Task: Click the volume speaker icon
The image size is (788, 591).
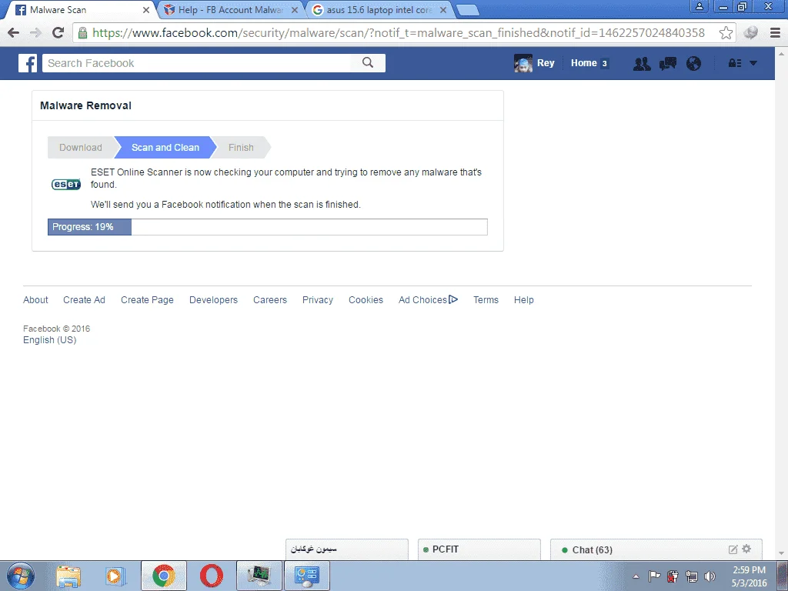Action: [710, 576]
